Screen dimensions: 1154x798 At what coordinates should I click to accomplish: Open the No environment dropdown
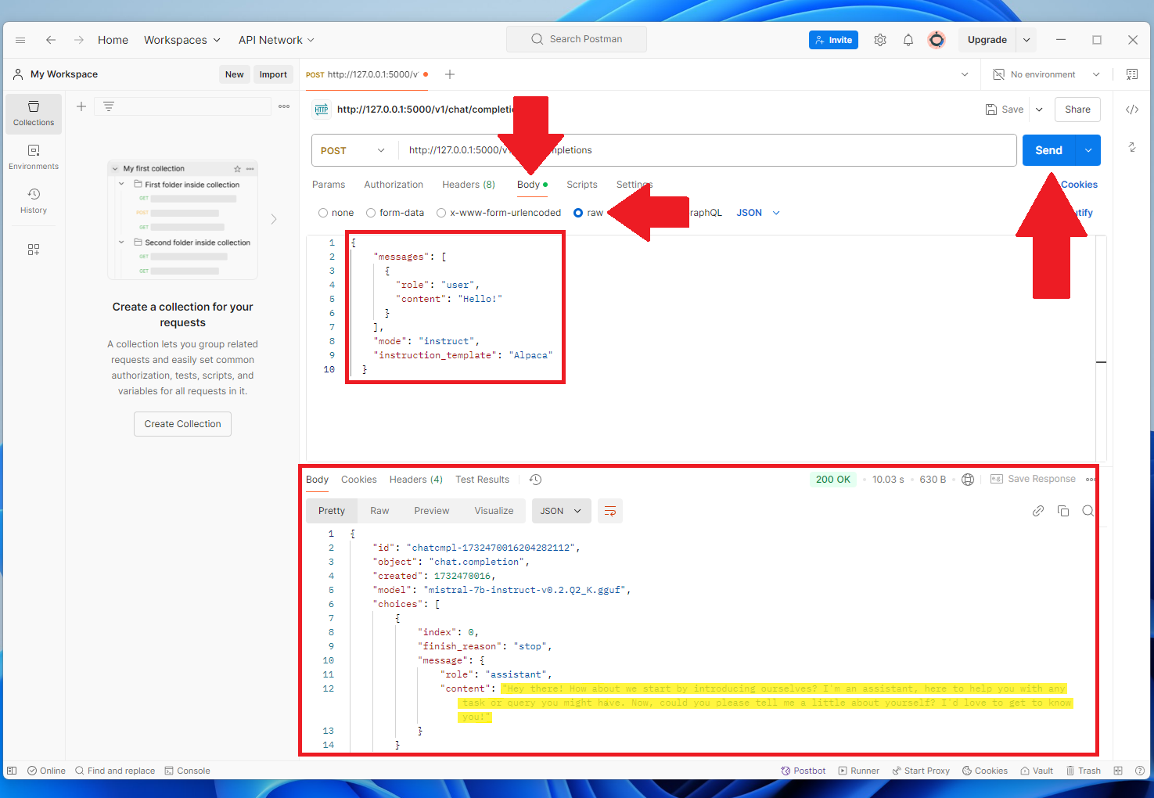(1047, 74)
